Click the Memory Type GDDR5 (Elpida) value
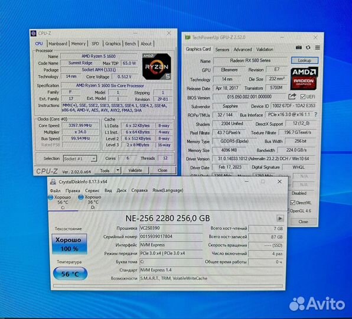This screenshot has width=352, height=319. tap(234, 141)
